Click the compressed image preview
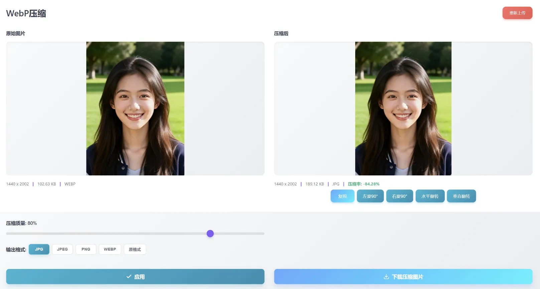Viewport: 540px width, 289px height. 403,109
